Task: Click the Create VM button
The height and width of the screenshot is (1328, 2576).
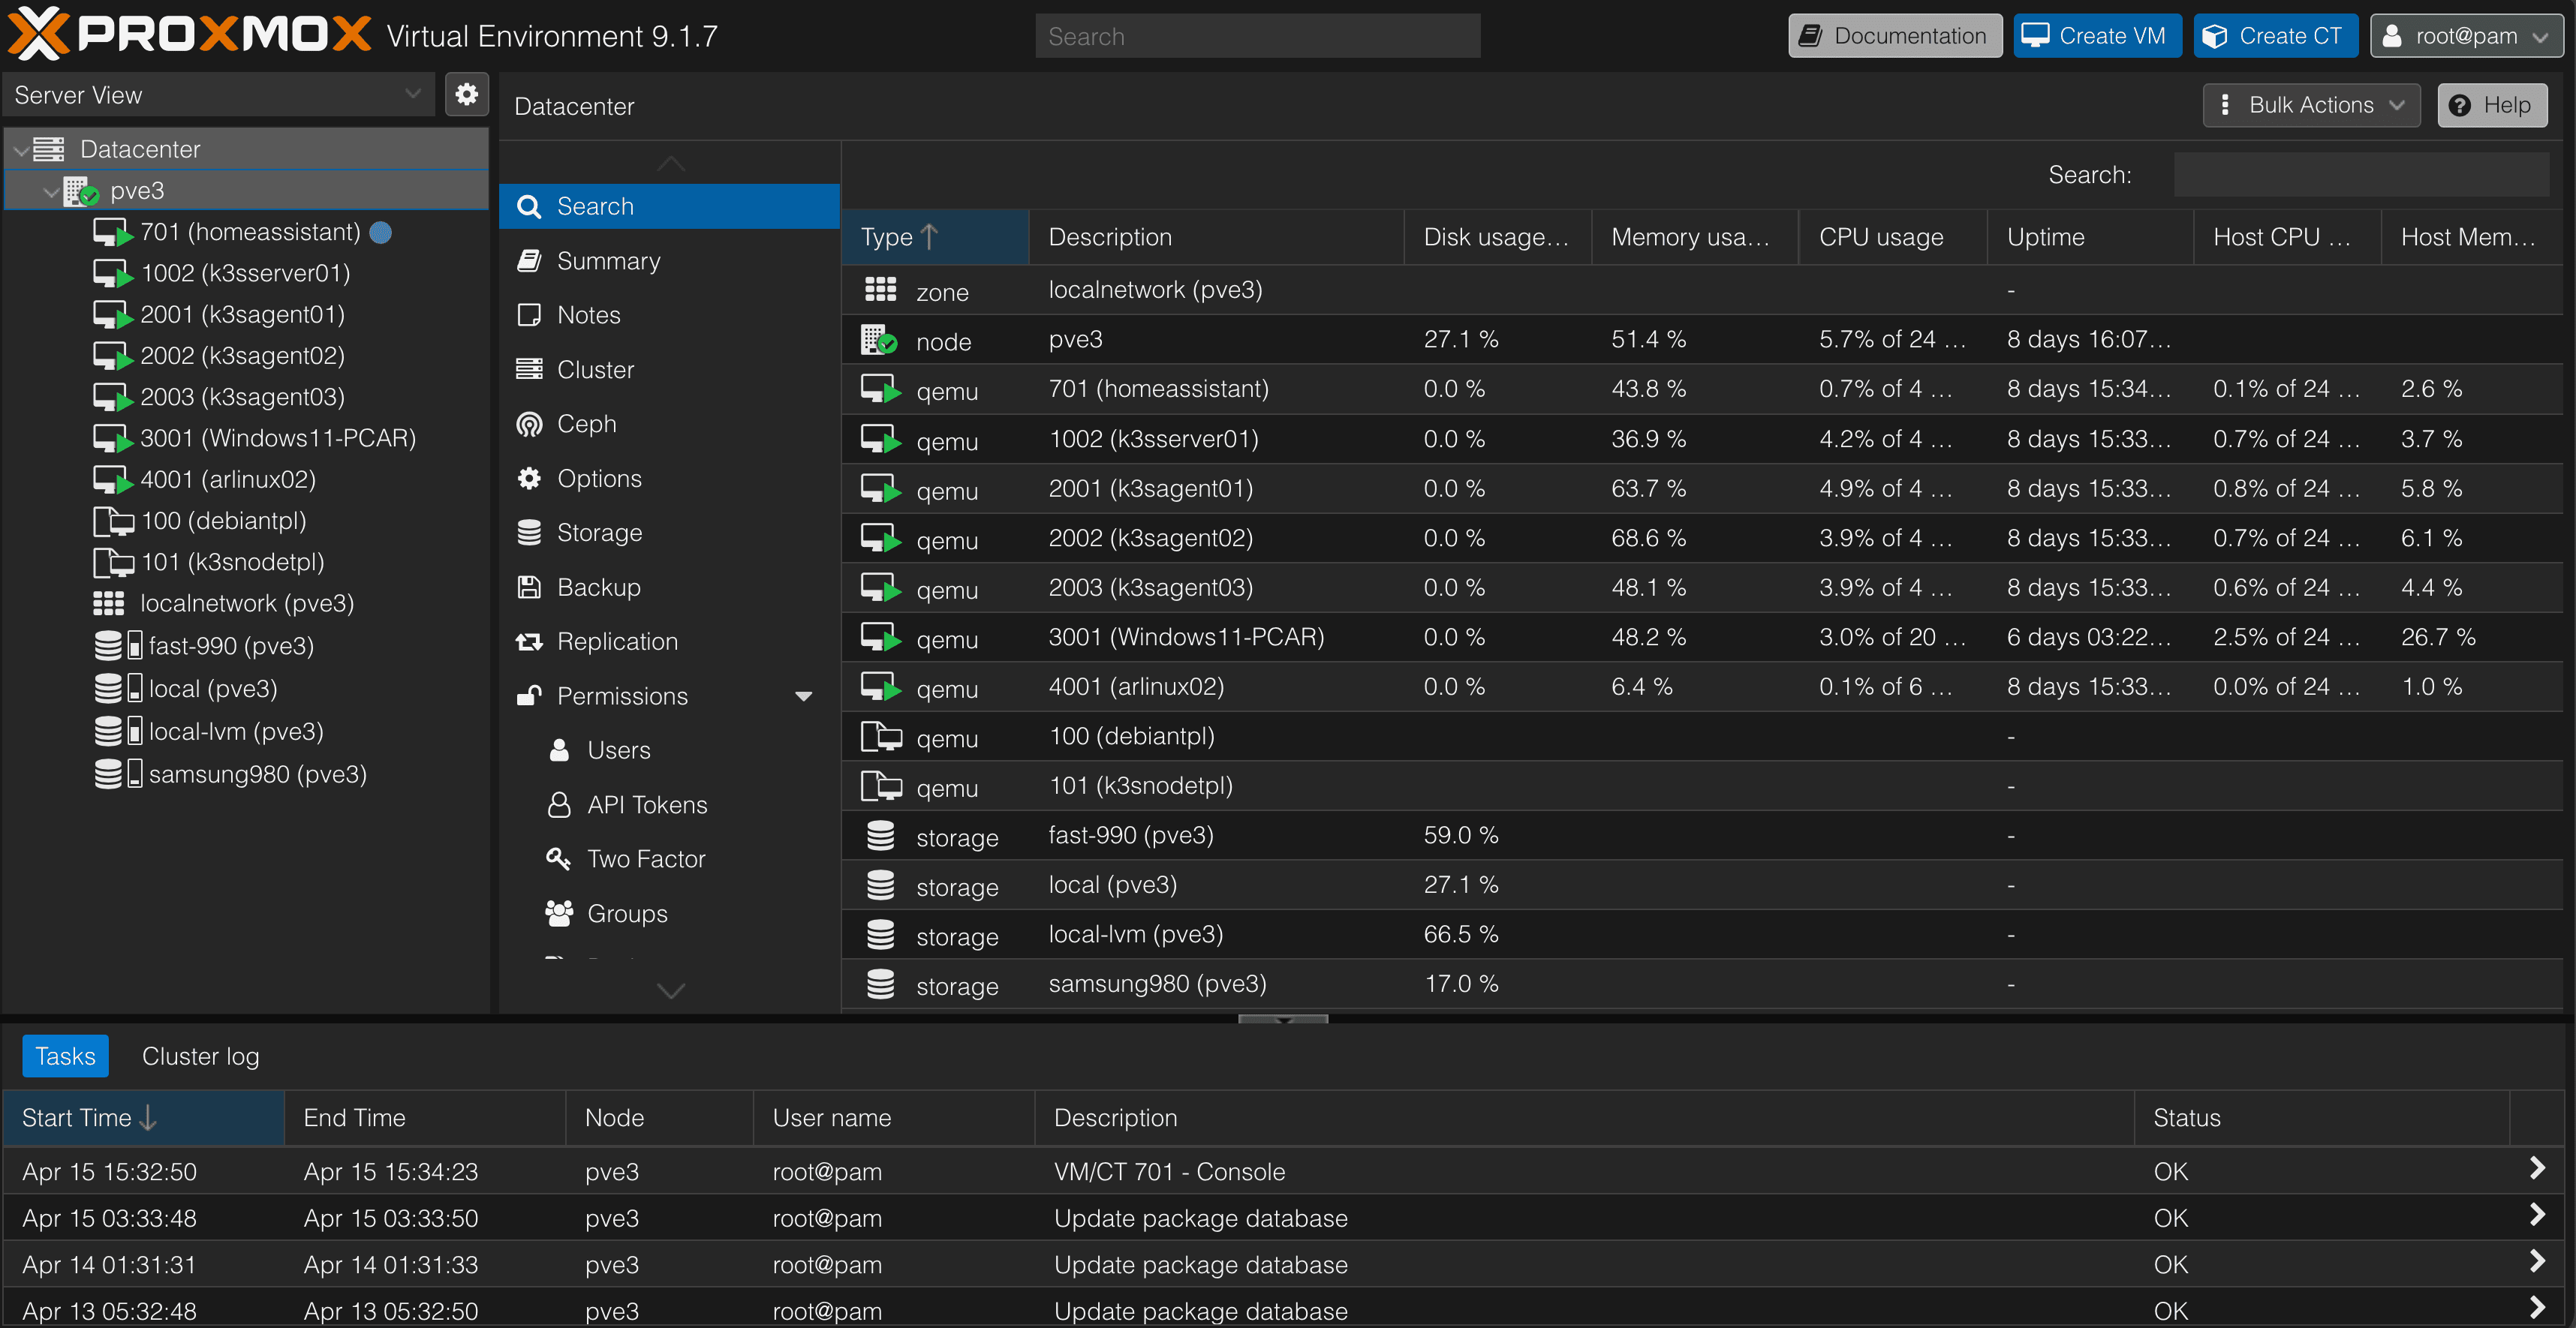Action: pos(2096,35)
